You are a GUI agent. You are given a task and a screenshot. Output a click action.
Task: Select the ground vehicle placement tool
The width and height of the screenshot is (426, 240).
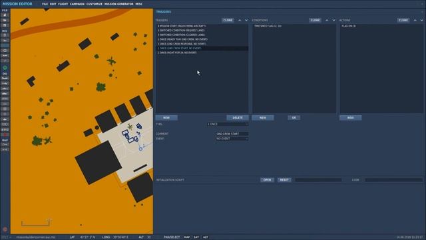tap(5, 93)
